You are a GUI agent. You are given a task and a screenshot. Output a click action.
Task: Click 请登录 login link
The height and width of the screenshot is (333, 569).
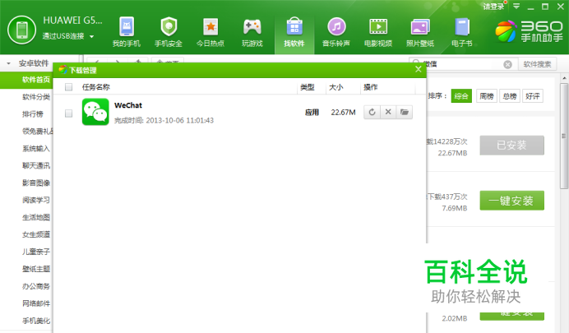tap(493, 7)
